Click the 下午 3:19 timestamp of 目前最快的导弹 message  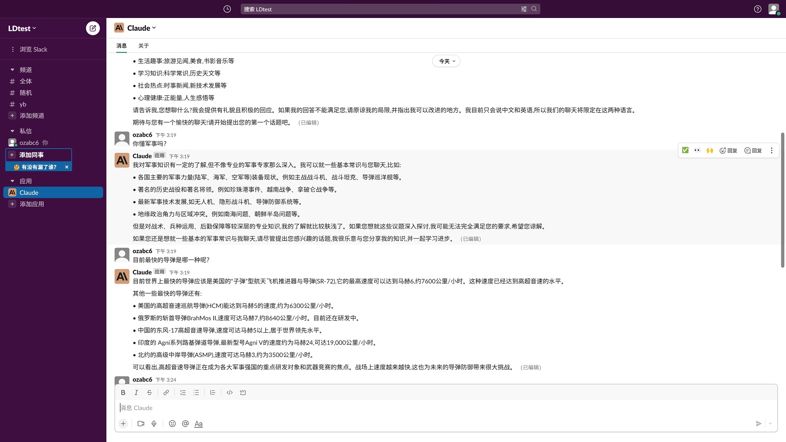(166, 251)
